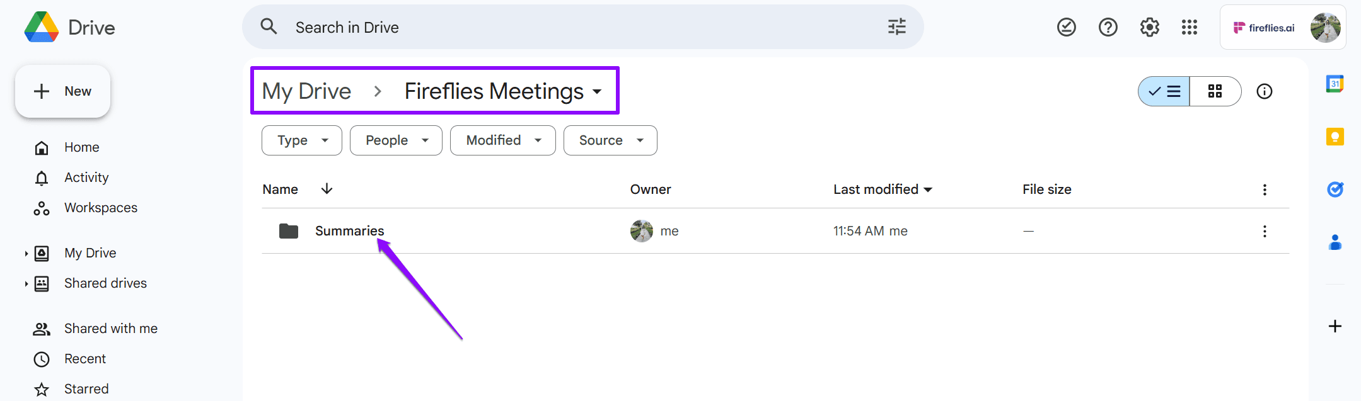Open the Google Tasks side panel icon
Viewport: 1361px width, 401px height.
[x=1335, y=189]
